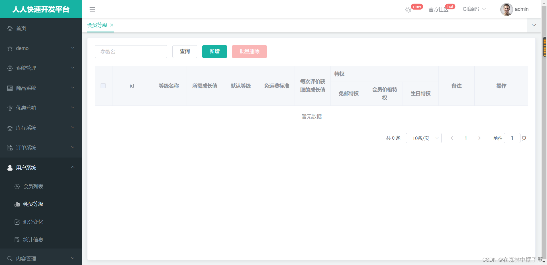Tick the select-all checkbox in table header
Viewport: 547px width, 265px height.
pos(103,86)
